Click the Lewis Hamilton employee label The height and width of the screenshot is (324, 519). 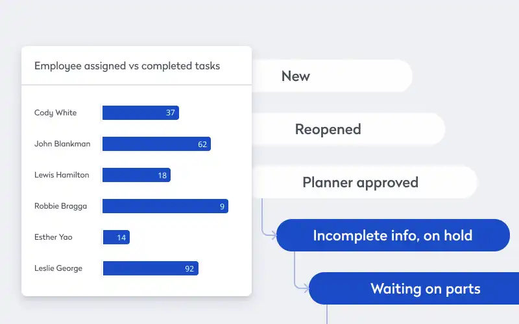coord(62,175)
